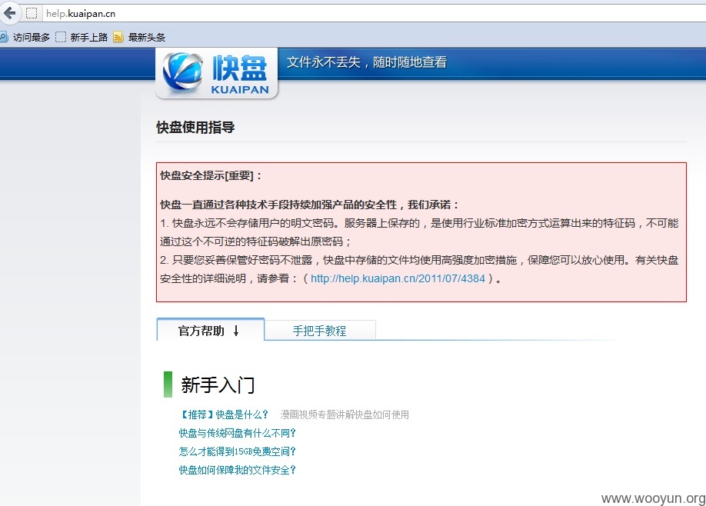
Task: Click the 快盘 KUAIPAN logo
Action: pyautogui.click(x=217, y=73)
